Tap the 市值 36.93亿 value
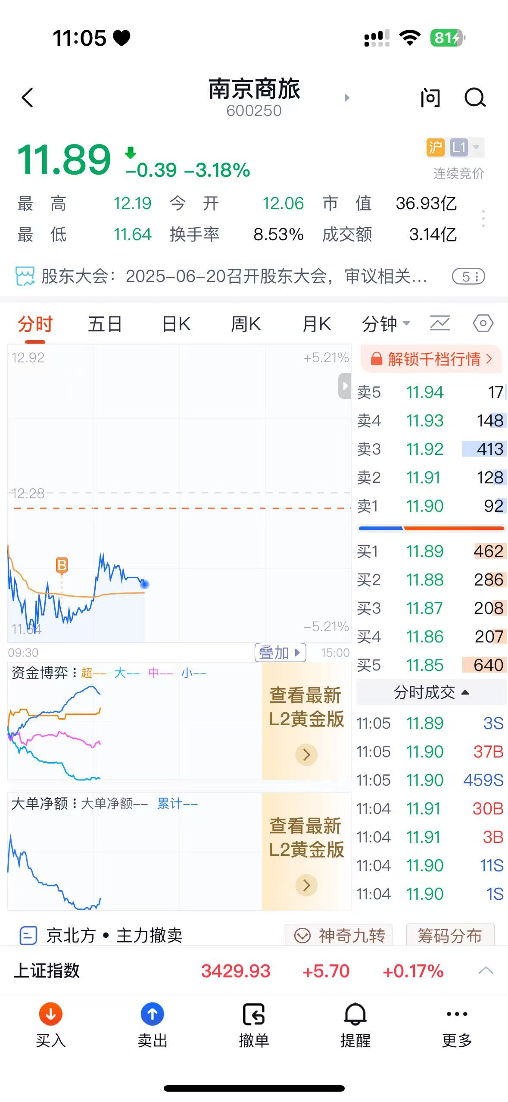The height and width of the screenshot is (1102, 508). click(x=426, y=203)
